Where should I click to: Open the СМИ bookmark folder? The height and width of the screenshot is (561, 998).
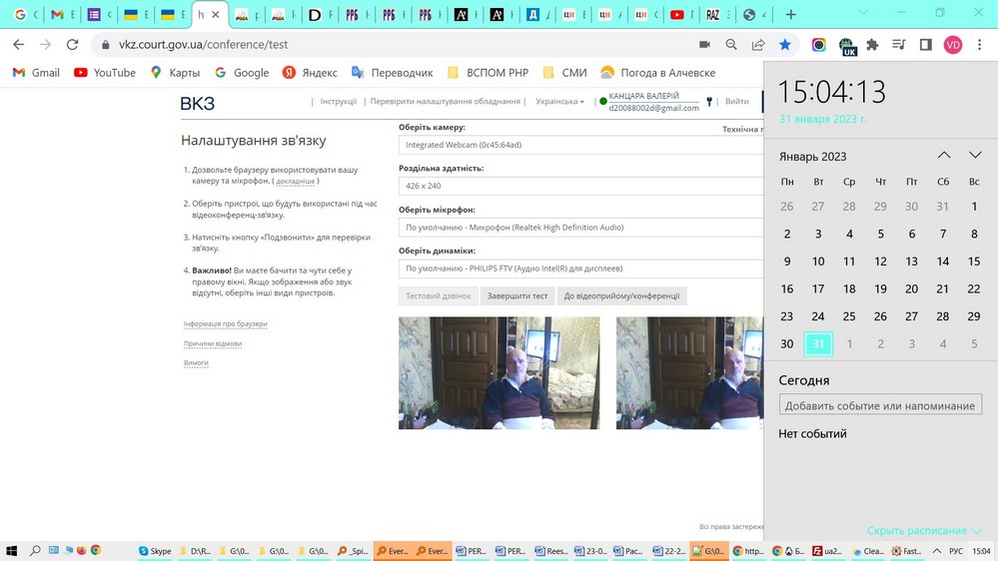[564, 73]
